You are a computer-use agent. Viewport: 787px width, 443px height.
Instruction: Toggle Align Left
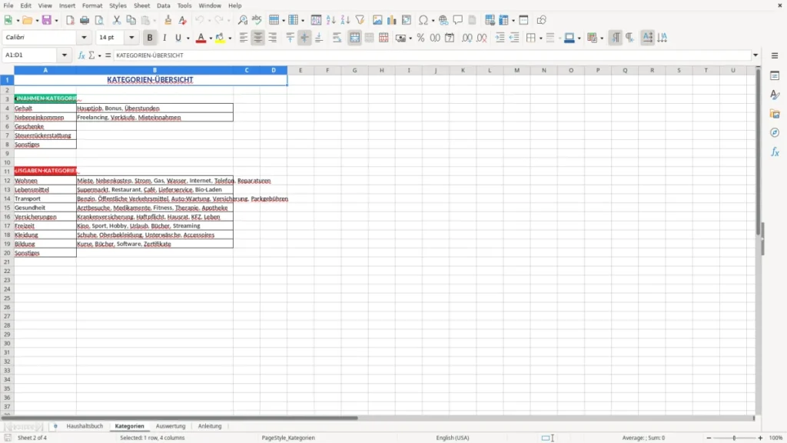[244, 38]
